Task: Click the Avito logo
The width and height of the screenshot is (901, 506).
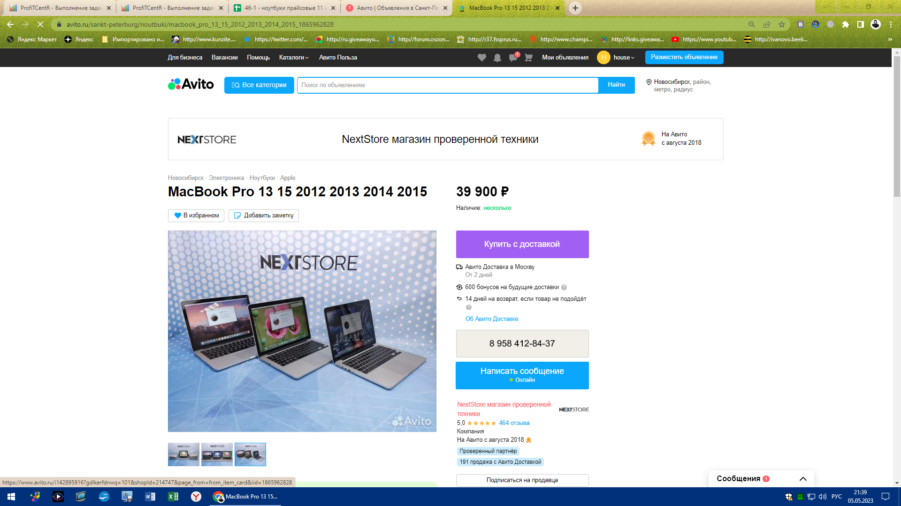Action: click(x=191, y=84)
